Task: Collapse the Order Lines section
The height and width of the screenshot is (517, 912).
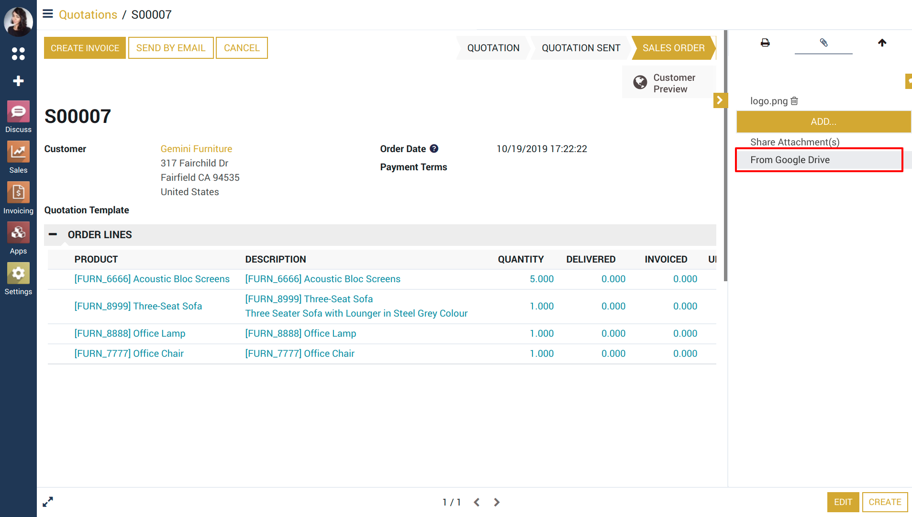Action: 53,234
